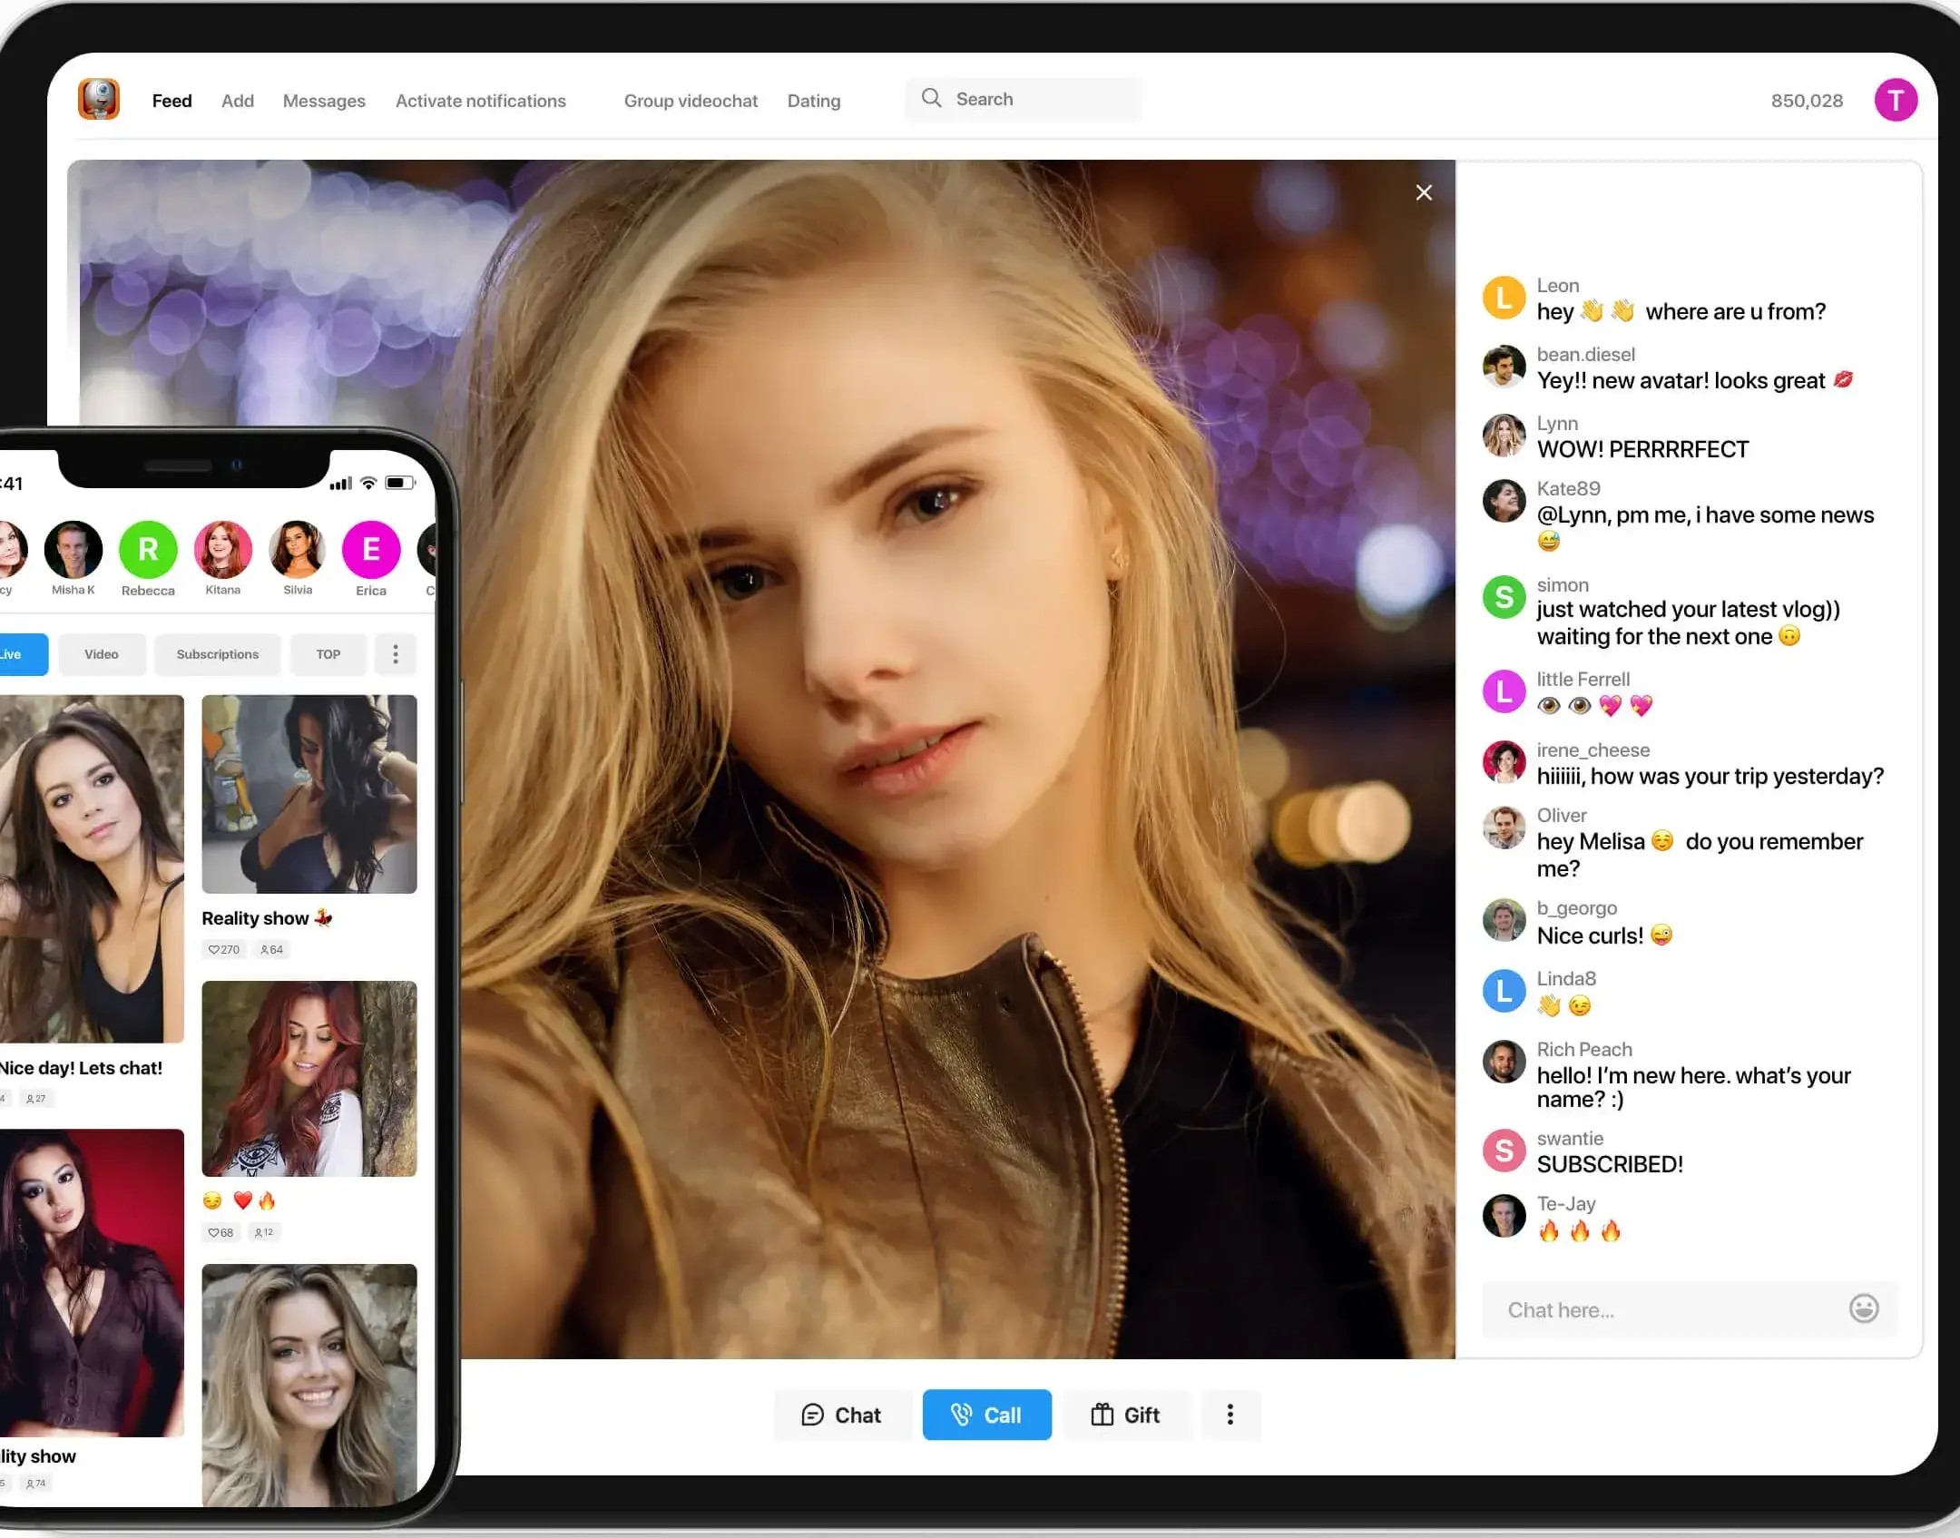Switch to the Subscriptions tab
Screen dimensions: 1960x1538
[x=217, y=654]
